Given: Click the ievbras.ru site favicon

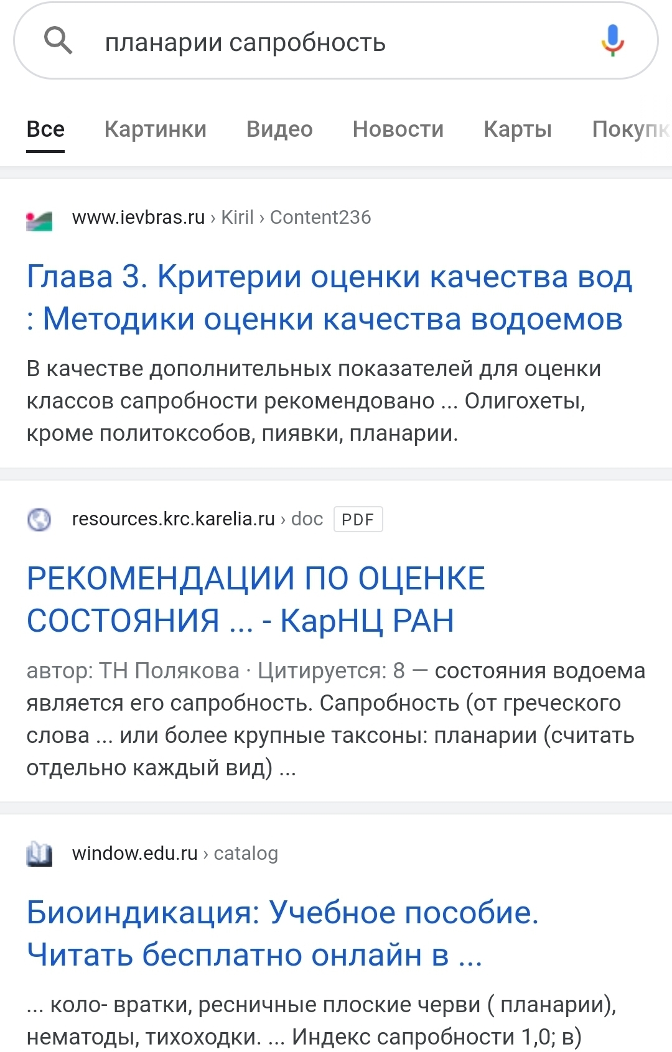Looking at the screenshot, I should [39, 221].
